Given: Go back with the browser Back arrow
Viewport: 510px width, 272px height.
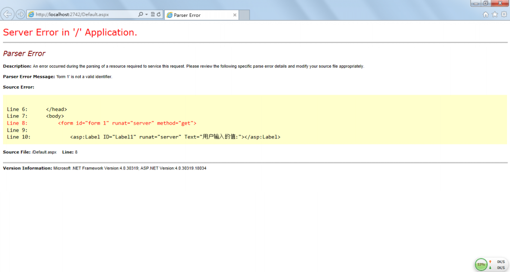Looking at the screenshot, I should click(x=7, y=14).
